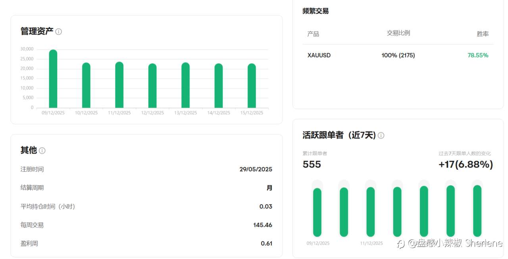Click info icon next to 管理资产

tap(58, 32)
